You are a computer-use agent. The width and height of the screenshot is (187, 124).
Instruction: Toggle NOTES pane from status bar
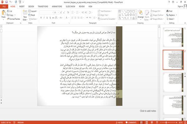(119, 122)
